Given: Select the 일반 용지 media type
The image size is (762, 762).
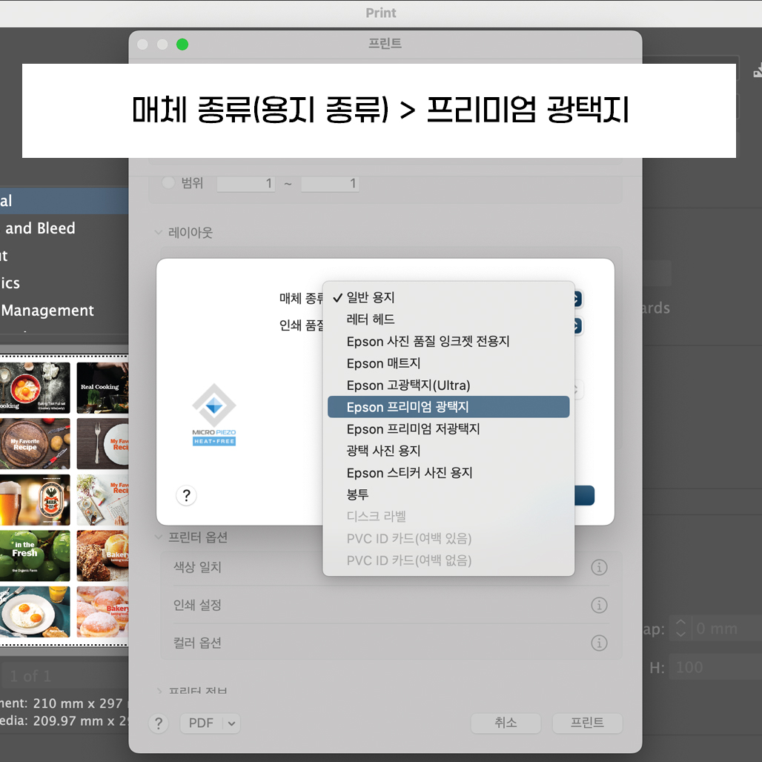Looking at the screenshot, I should (448, 297).
